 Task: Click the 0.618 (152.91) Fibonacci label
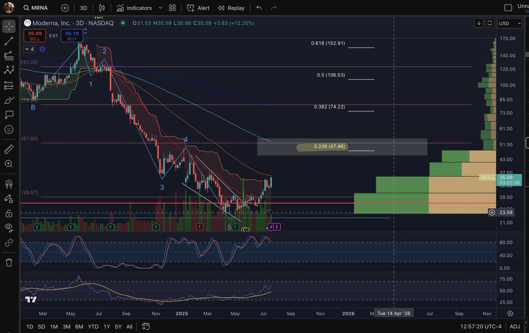pyautogui.click(x=328, y=43)
